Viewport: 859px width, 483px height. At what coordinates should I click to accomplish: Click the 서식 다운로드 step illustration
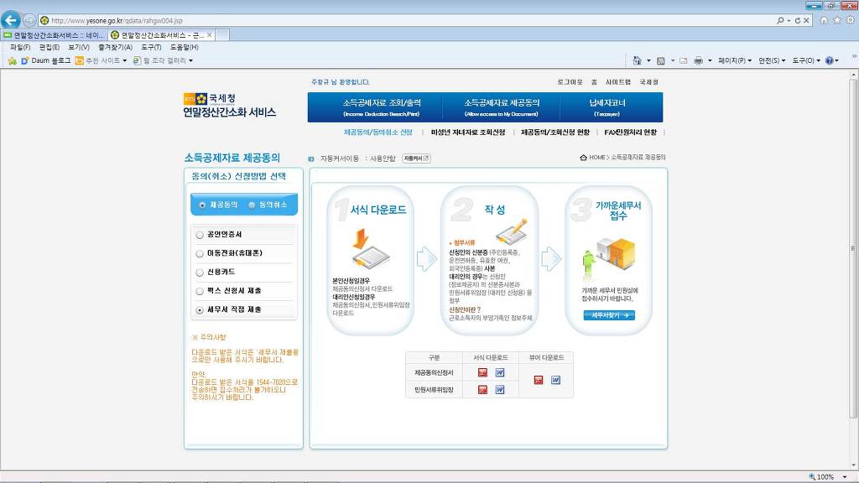pyautogui.click(x=371, y=247)
